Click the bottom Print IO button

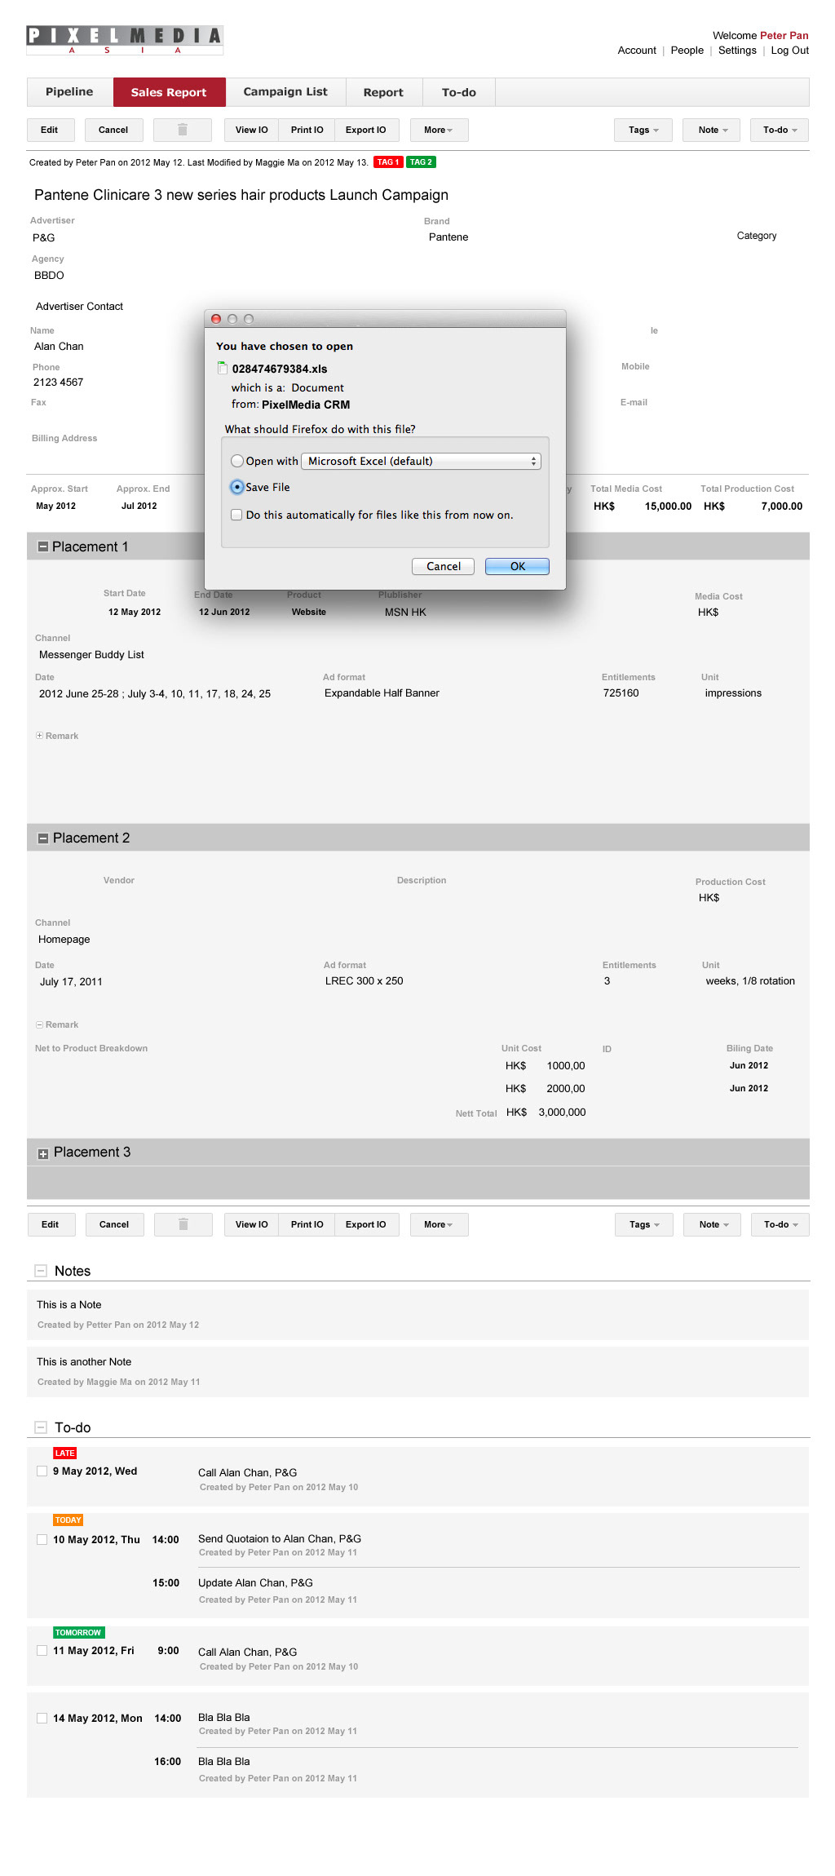tap(307, 1224)
